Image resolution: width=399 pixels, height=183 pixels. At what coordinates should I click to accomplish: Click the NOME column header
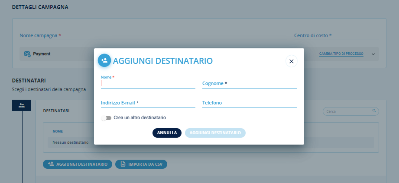58,131
